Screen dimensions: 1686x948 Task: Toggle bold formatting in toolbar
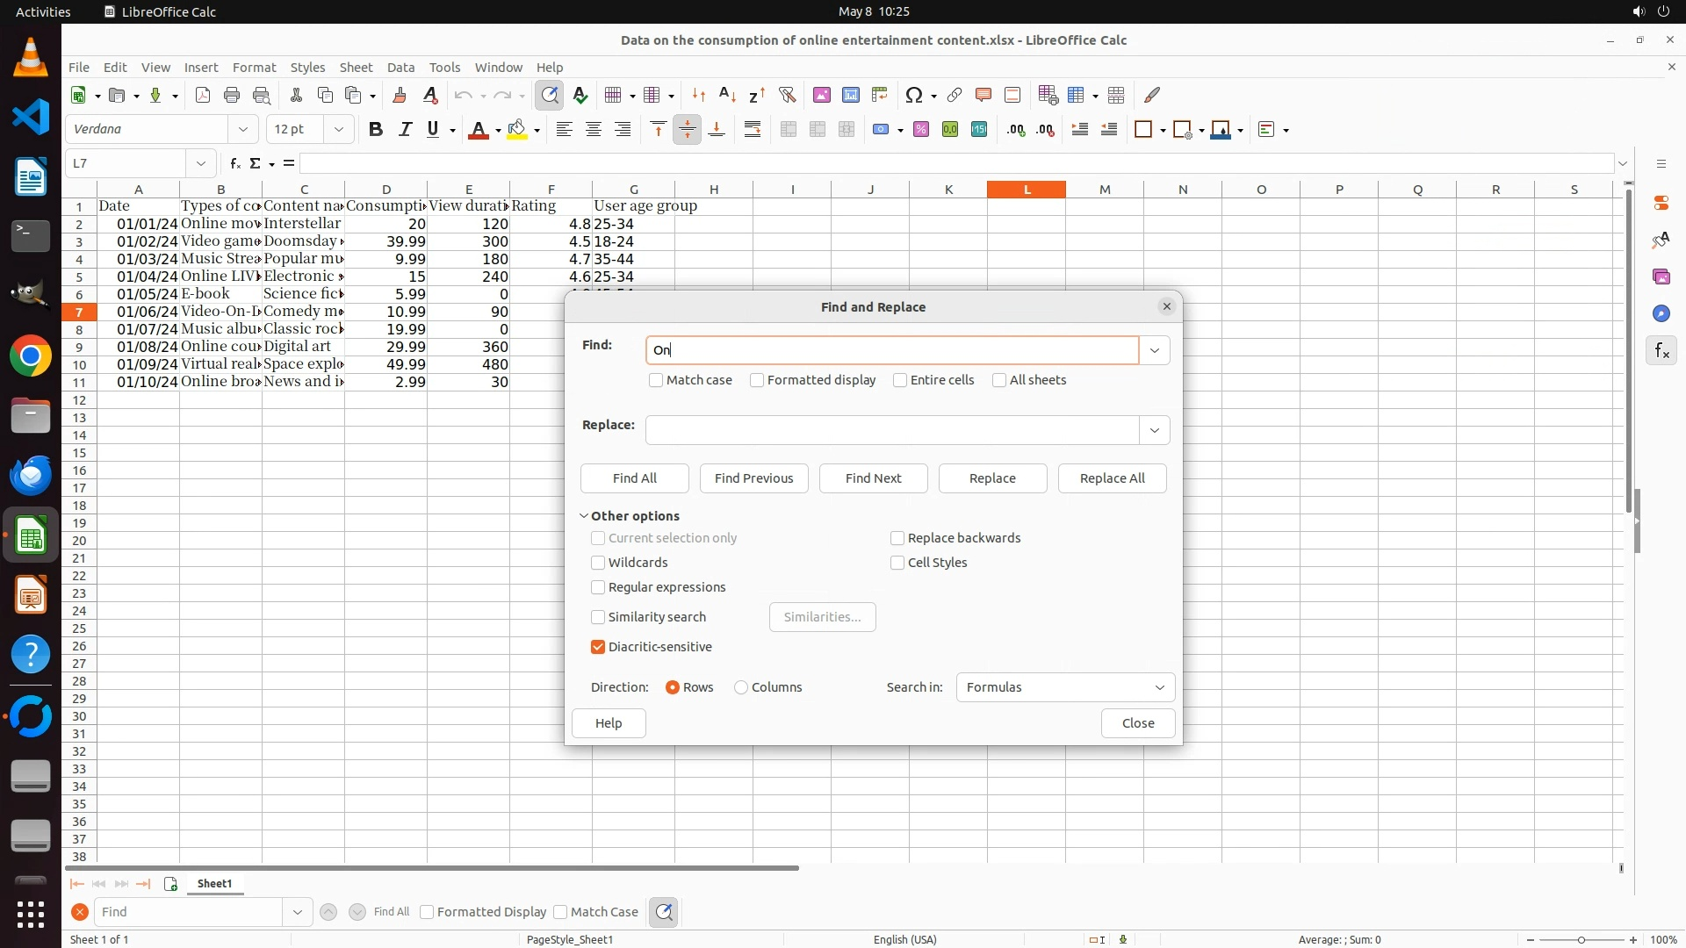376,130
